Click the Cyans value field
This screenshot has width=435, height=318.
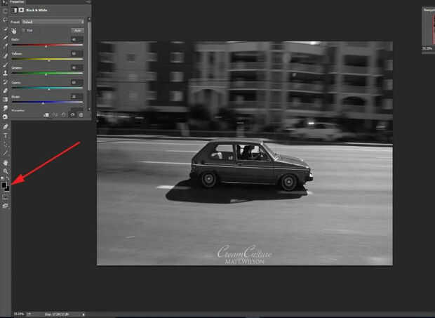point(77,82)
